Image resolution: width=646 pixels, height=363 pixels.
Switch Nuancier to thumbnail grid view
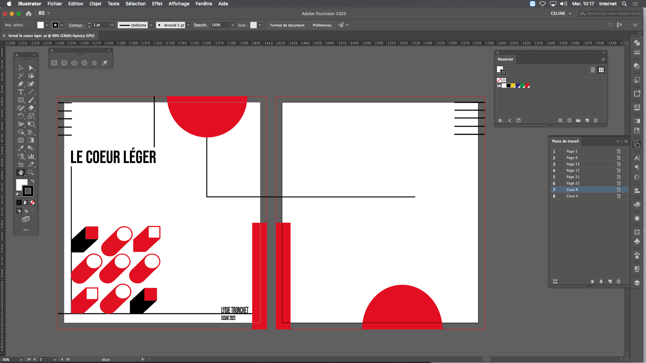pyautogui.click(x=601, y=70)
